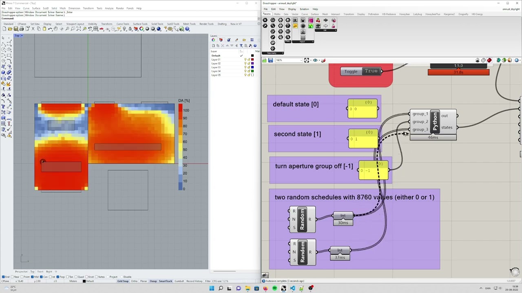Open the Top viewport title dropdown arrow
Screen dimensions: 522x293
pyautogui.click(x=22, y=36)
